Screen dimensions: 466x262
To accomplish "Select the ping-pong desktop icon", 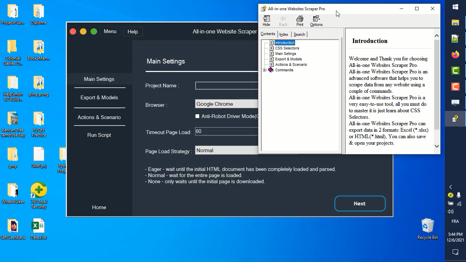I will 39,86.
